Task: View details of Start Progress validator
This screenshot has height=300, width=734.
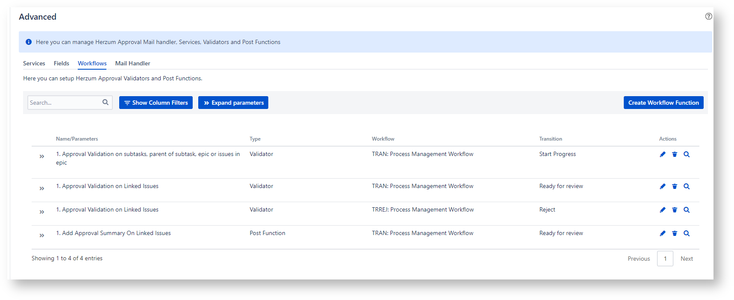Action: [686, 154]
